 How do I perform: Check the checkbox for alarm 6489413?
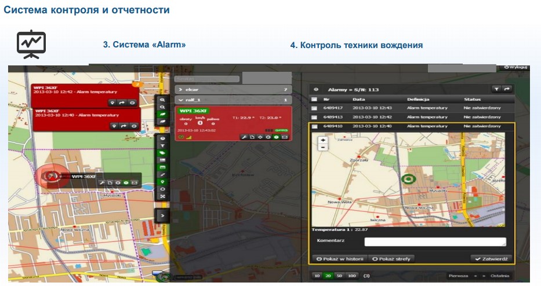click(314, 117)
